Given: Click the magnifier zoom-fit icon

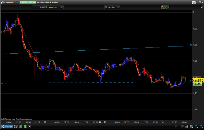Looking at the screenshot, I should point(192,126).
